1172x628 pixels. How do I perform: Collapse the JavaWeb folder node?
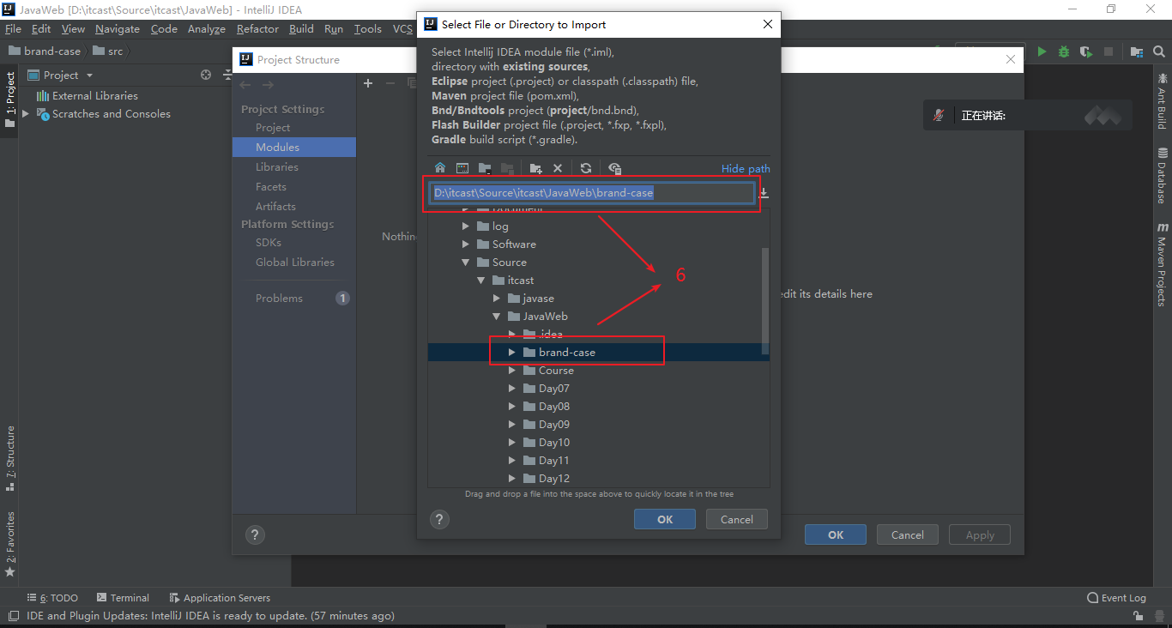click(x=497, y=317)
